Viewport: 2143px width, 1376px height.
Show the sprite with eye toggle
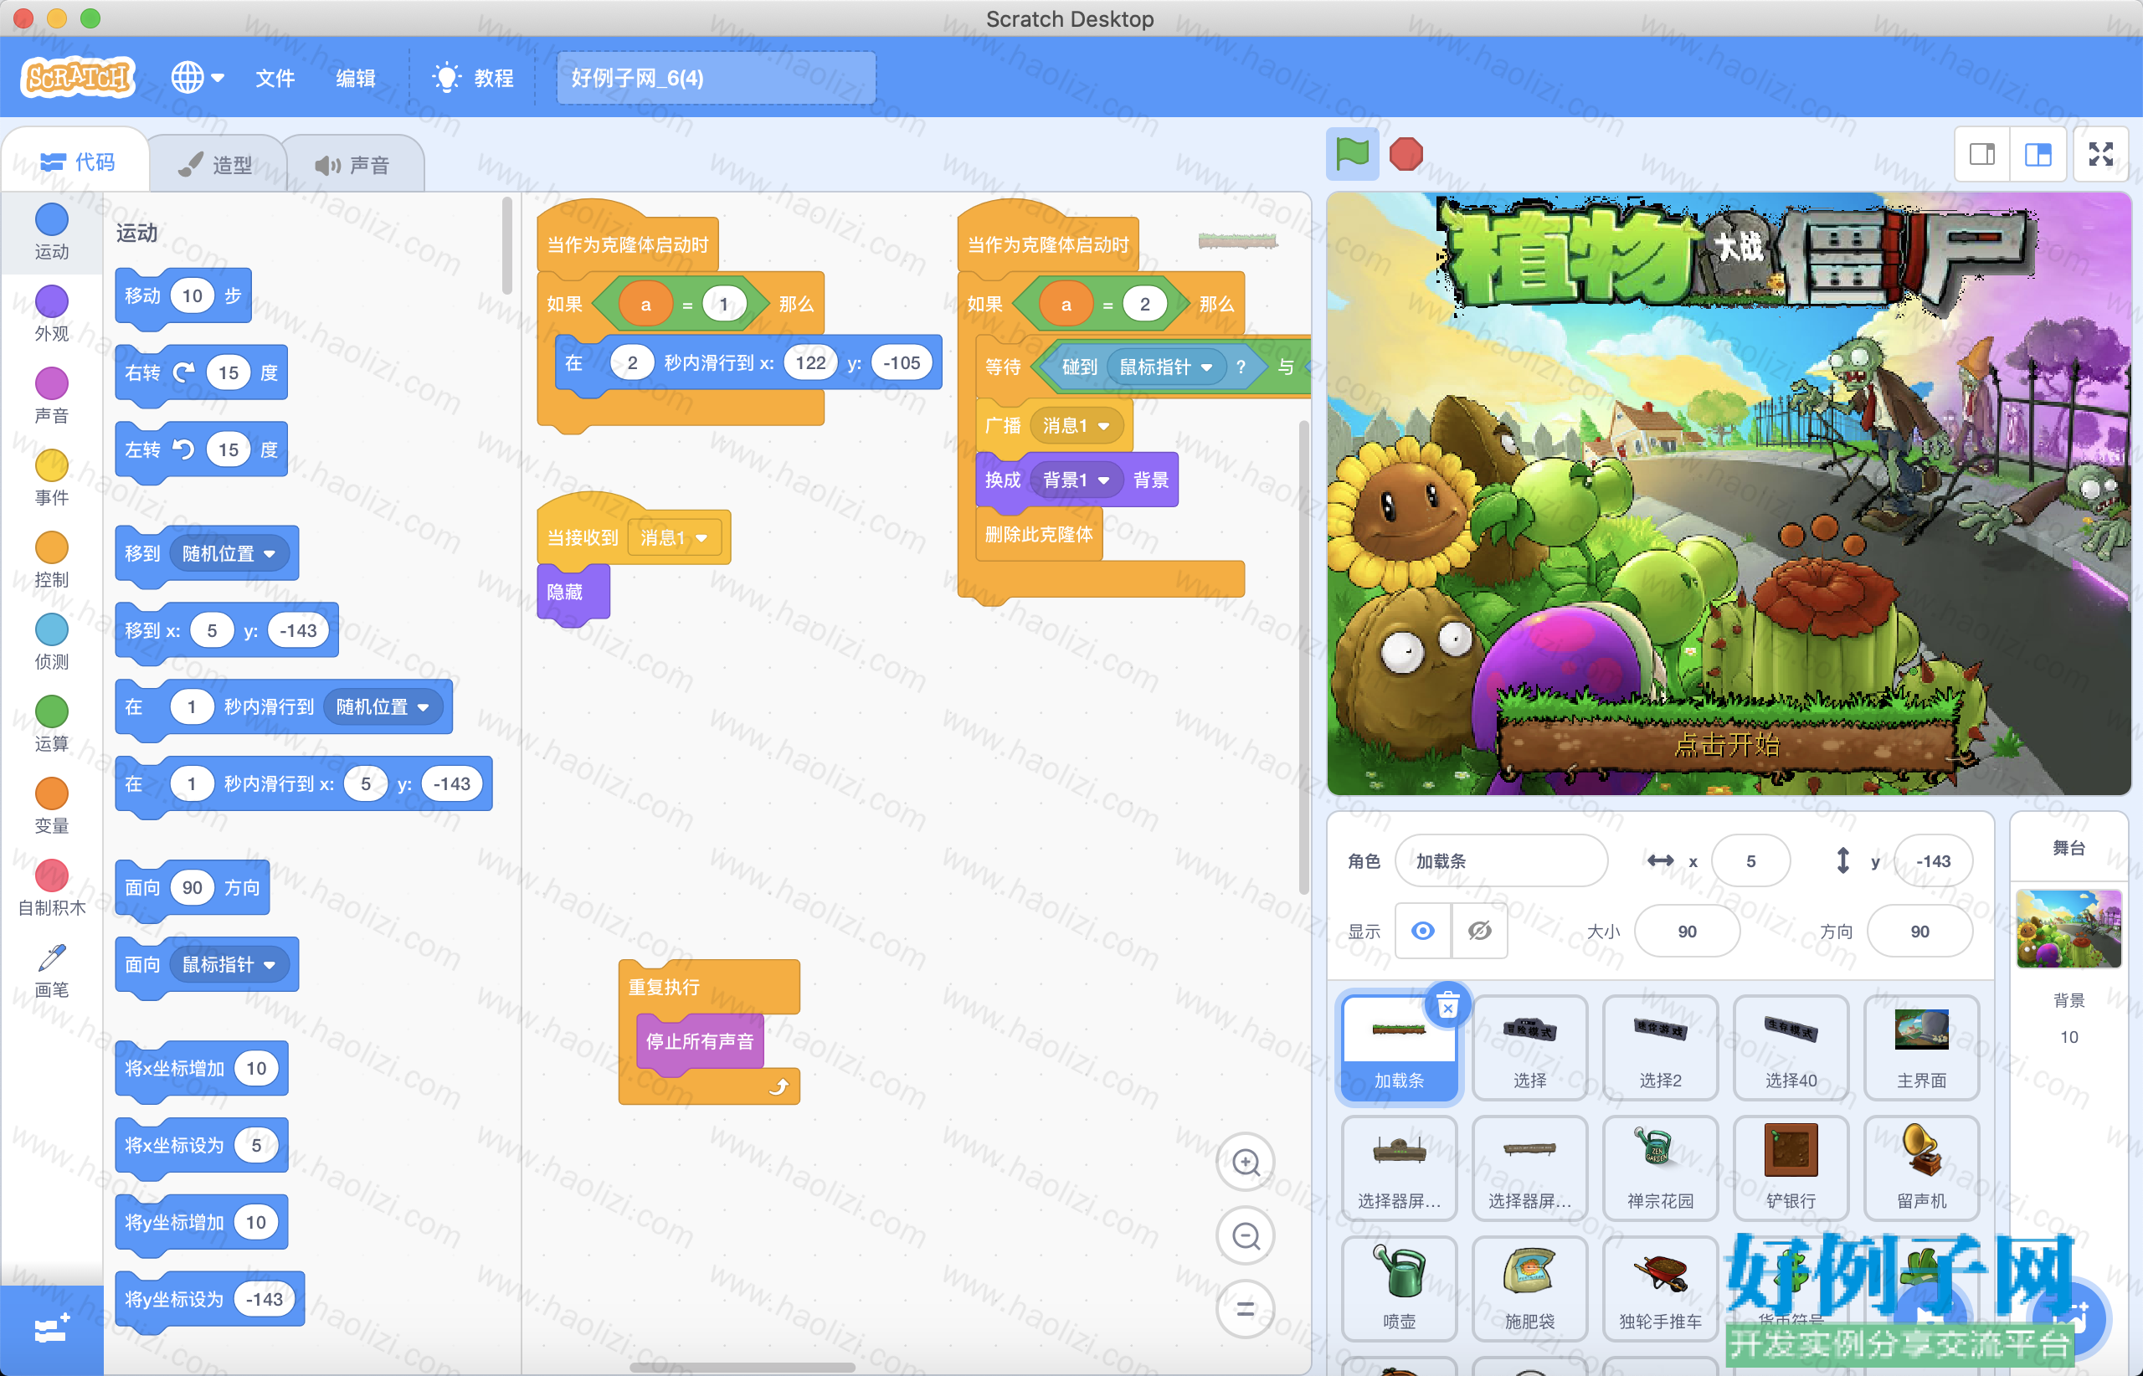click(1423, 931)
